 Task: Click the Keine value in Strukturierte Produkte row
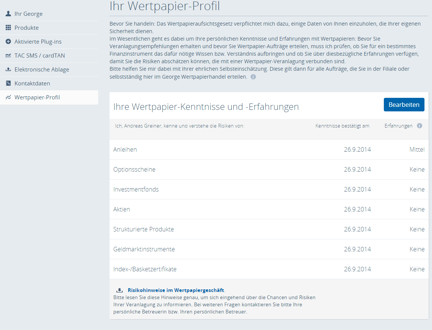[417, 229]
